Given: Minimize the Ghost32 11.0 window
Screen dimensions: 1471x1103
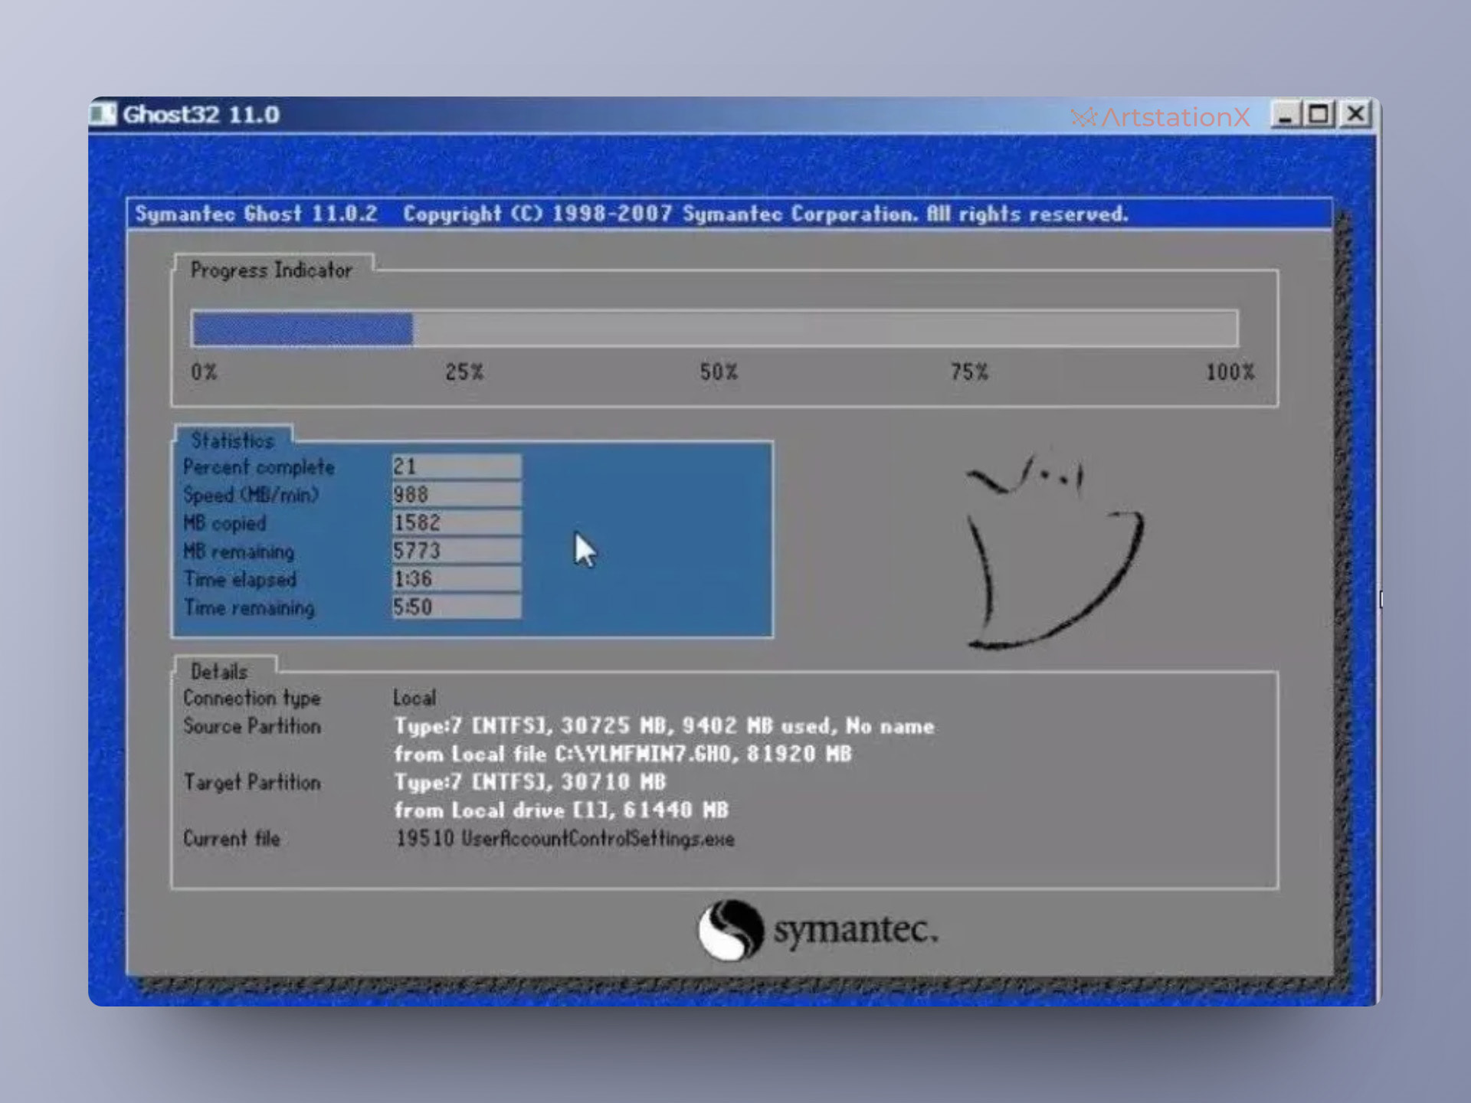Looking at the screenshot, I should click(x=1286, y=115).
